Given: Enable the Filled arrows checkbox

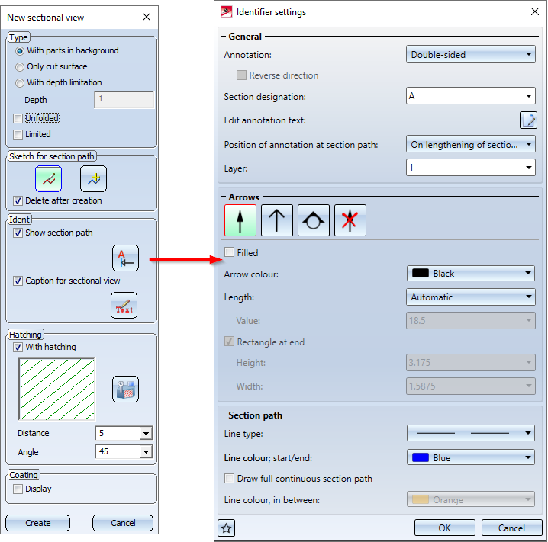Looking at the screenshot, I should [229, 252].
